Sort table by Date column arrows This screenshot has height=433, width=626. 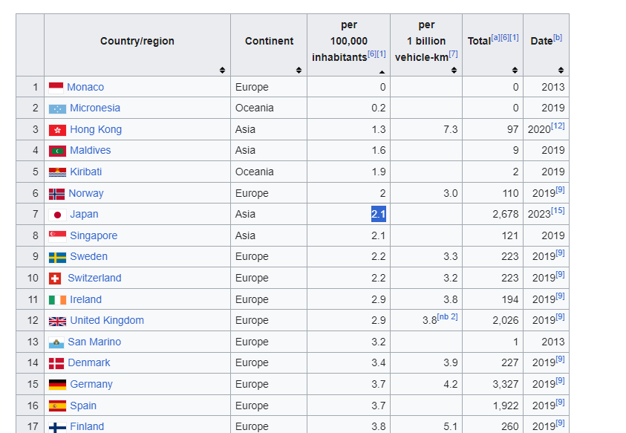click(x=561, y=71)
